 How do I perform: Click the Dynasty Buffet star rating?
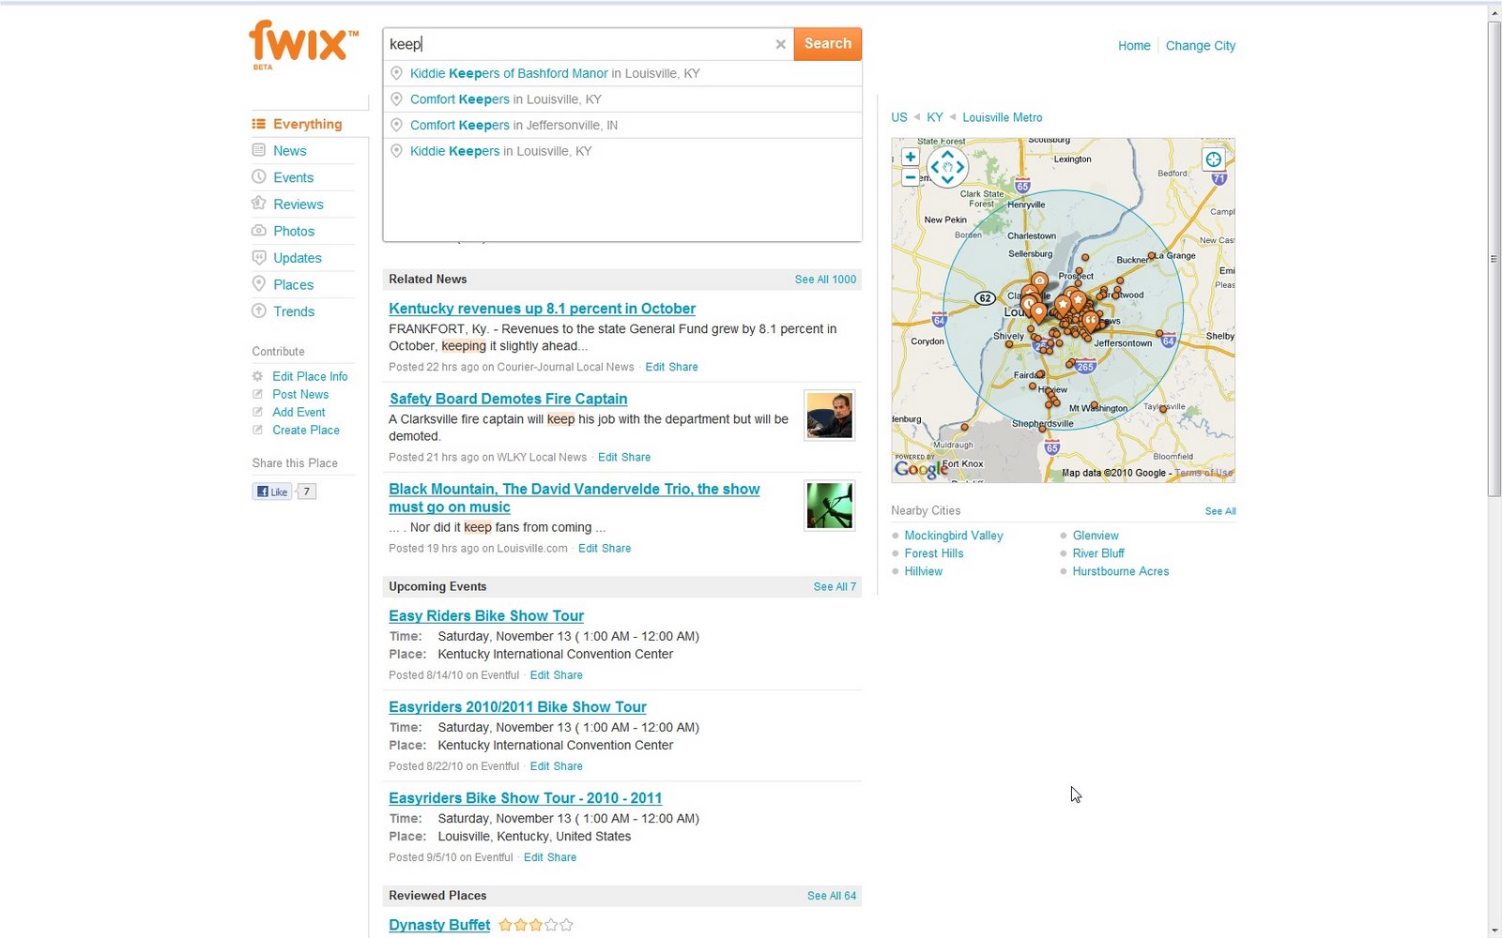535,925
